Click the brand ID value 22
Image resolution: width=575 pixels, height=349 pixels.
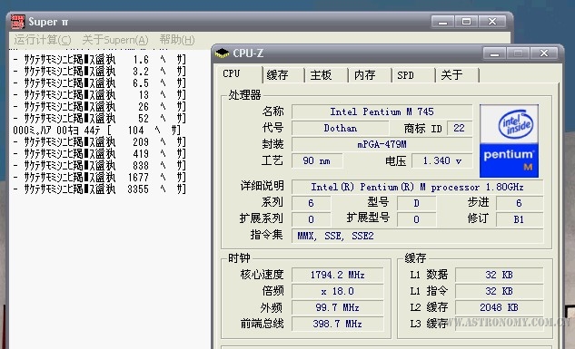point(460,128)
